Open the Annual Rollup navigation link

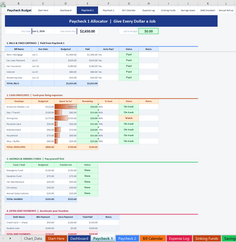[226, 10]
